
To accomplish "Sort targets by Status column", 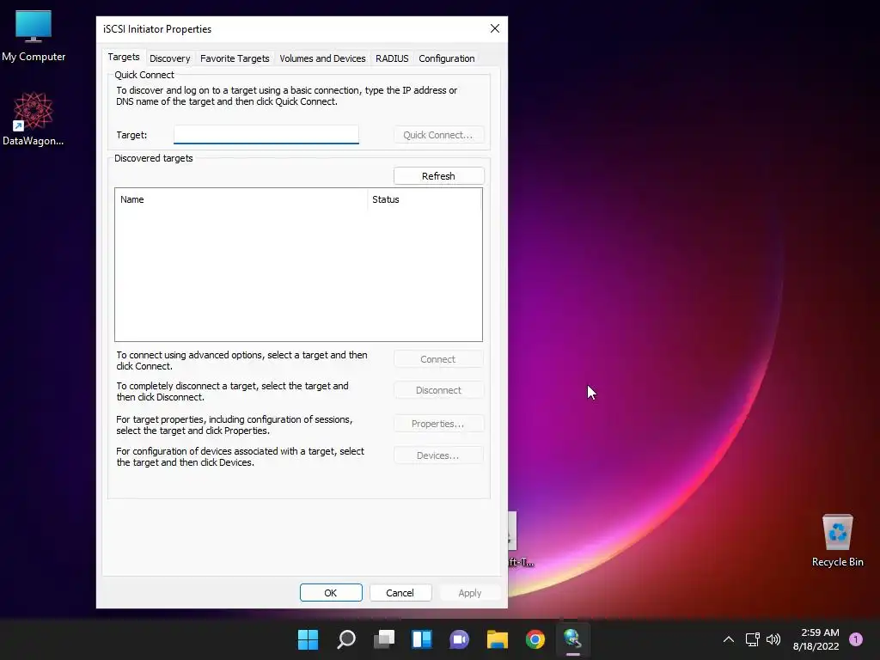I will [x=425, y=199].
